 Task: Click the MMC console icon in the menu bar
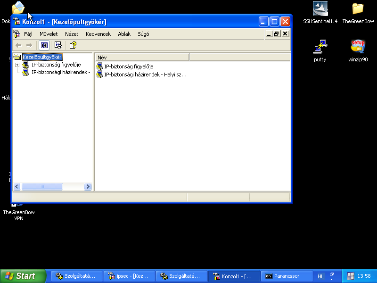17,34
